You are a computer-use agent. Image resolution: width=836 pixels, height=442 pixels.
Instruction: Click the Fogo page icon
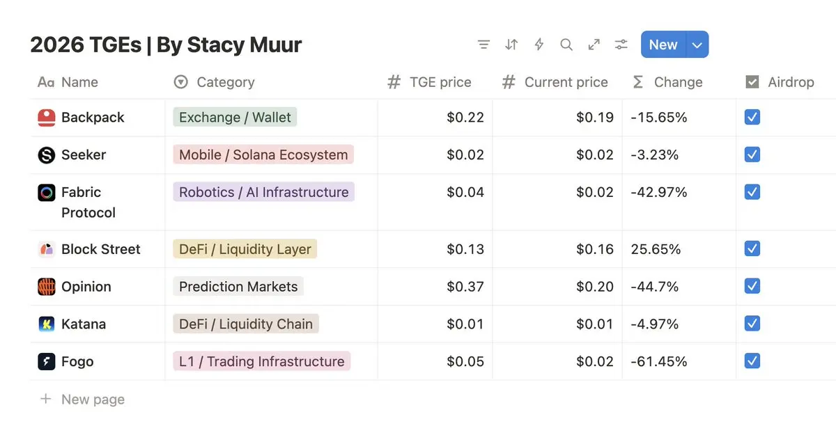pos(46,361)
